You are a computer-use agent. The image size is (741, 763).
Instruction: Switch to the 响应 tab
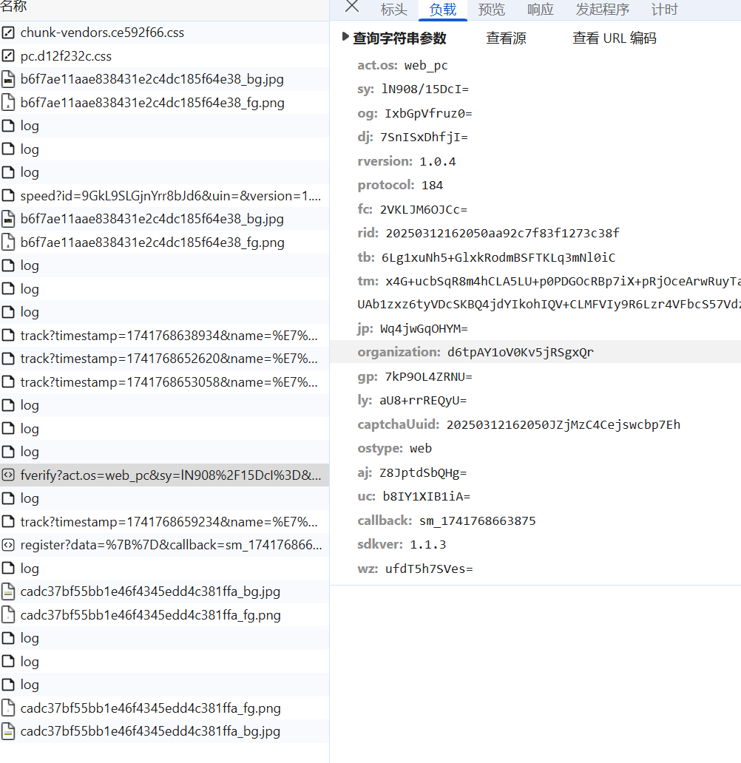pos(541,10)
